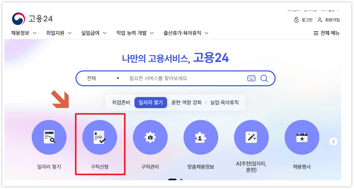
Task: Click the 채용행사 label
Action: click(302, 167)
